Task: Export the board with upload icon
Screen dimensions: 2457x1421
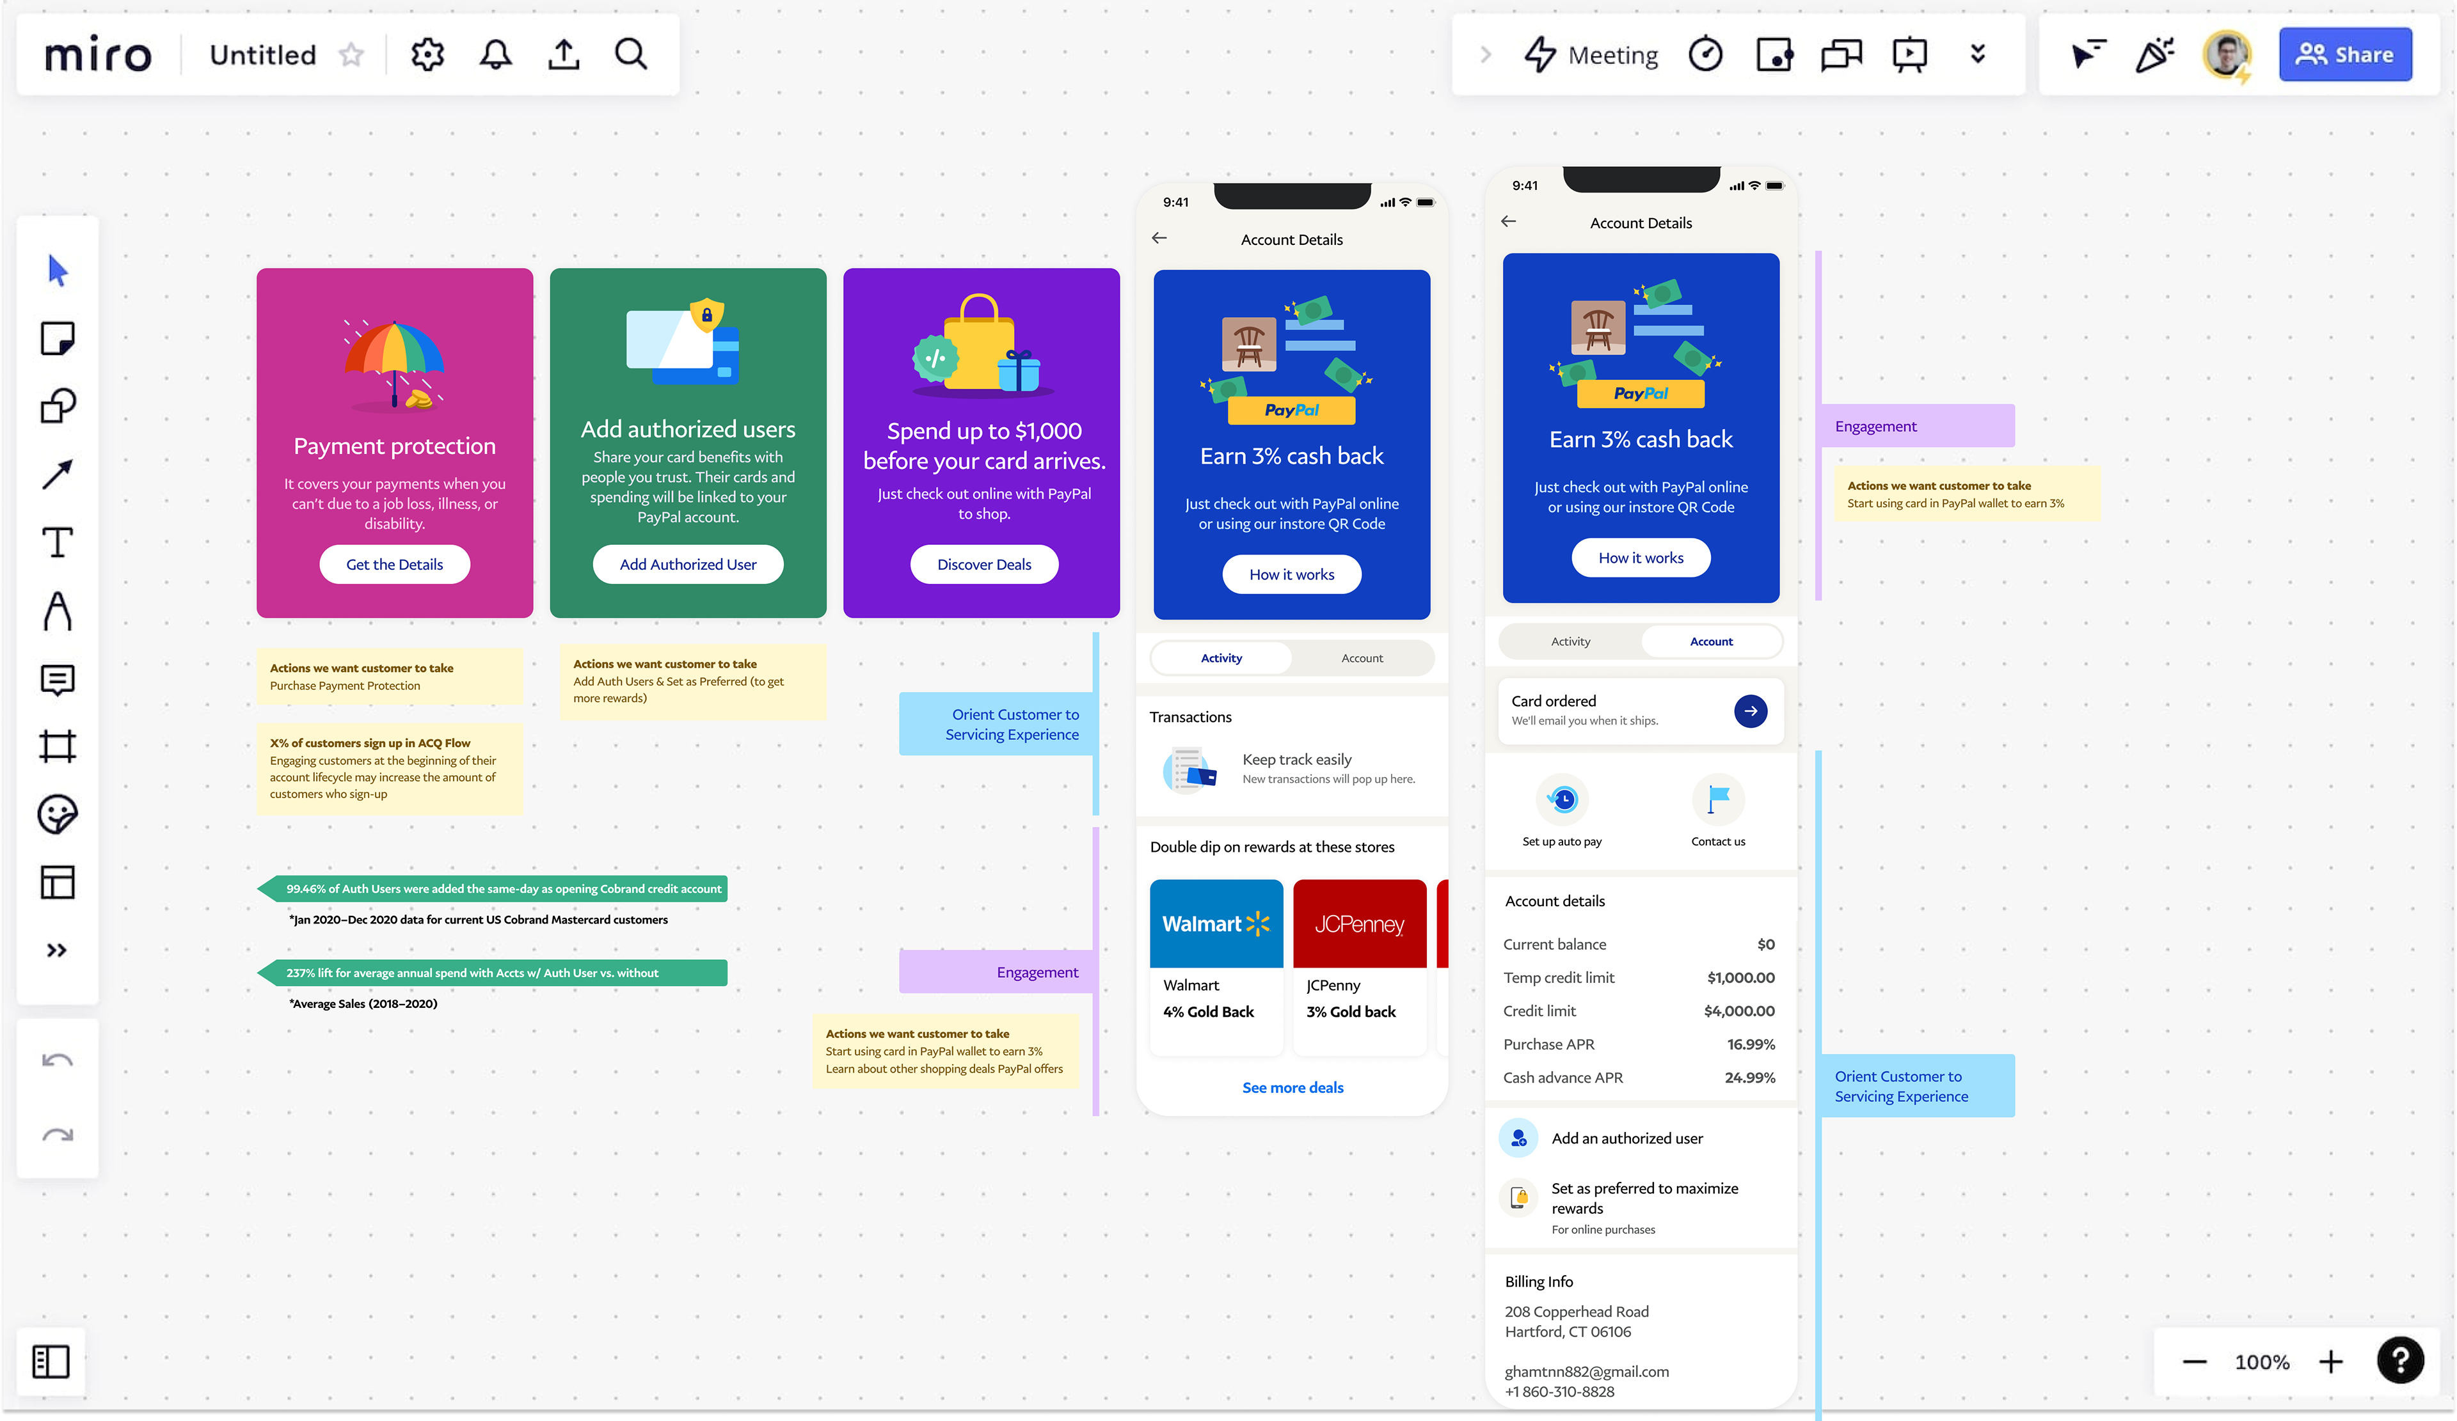Action: pyautogui.click(x=564, y=54)
